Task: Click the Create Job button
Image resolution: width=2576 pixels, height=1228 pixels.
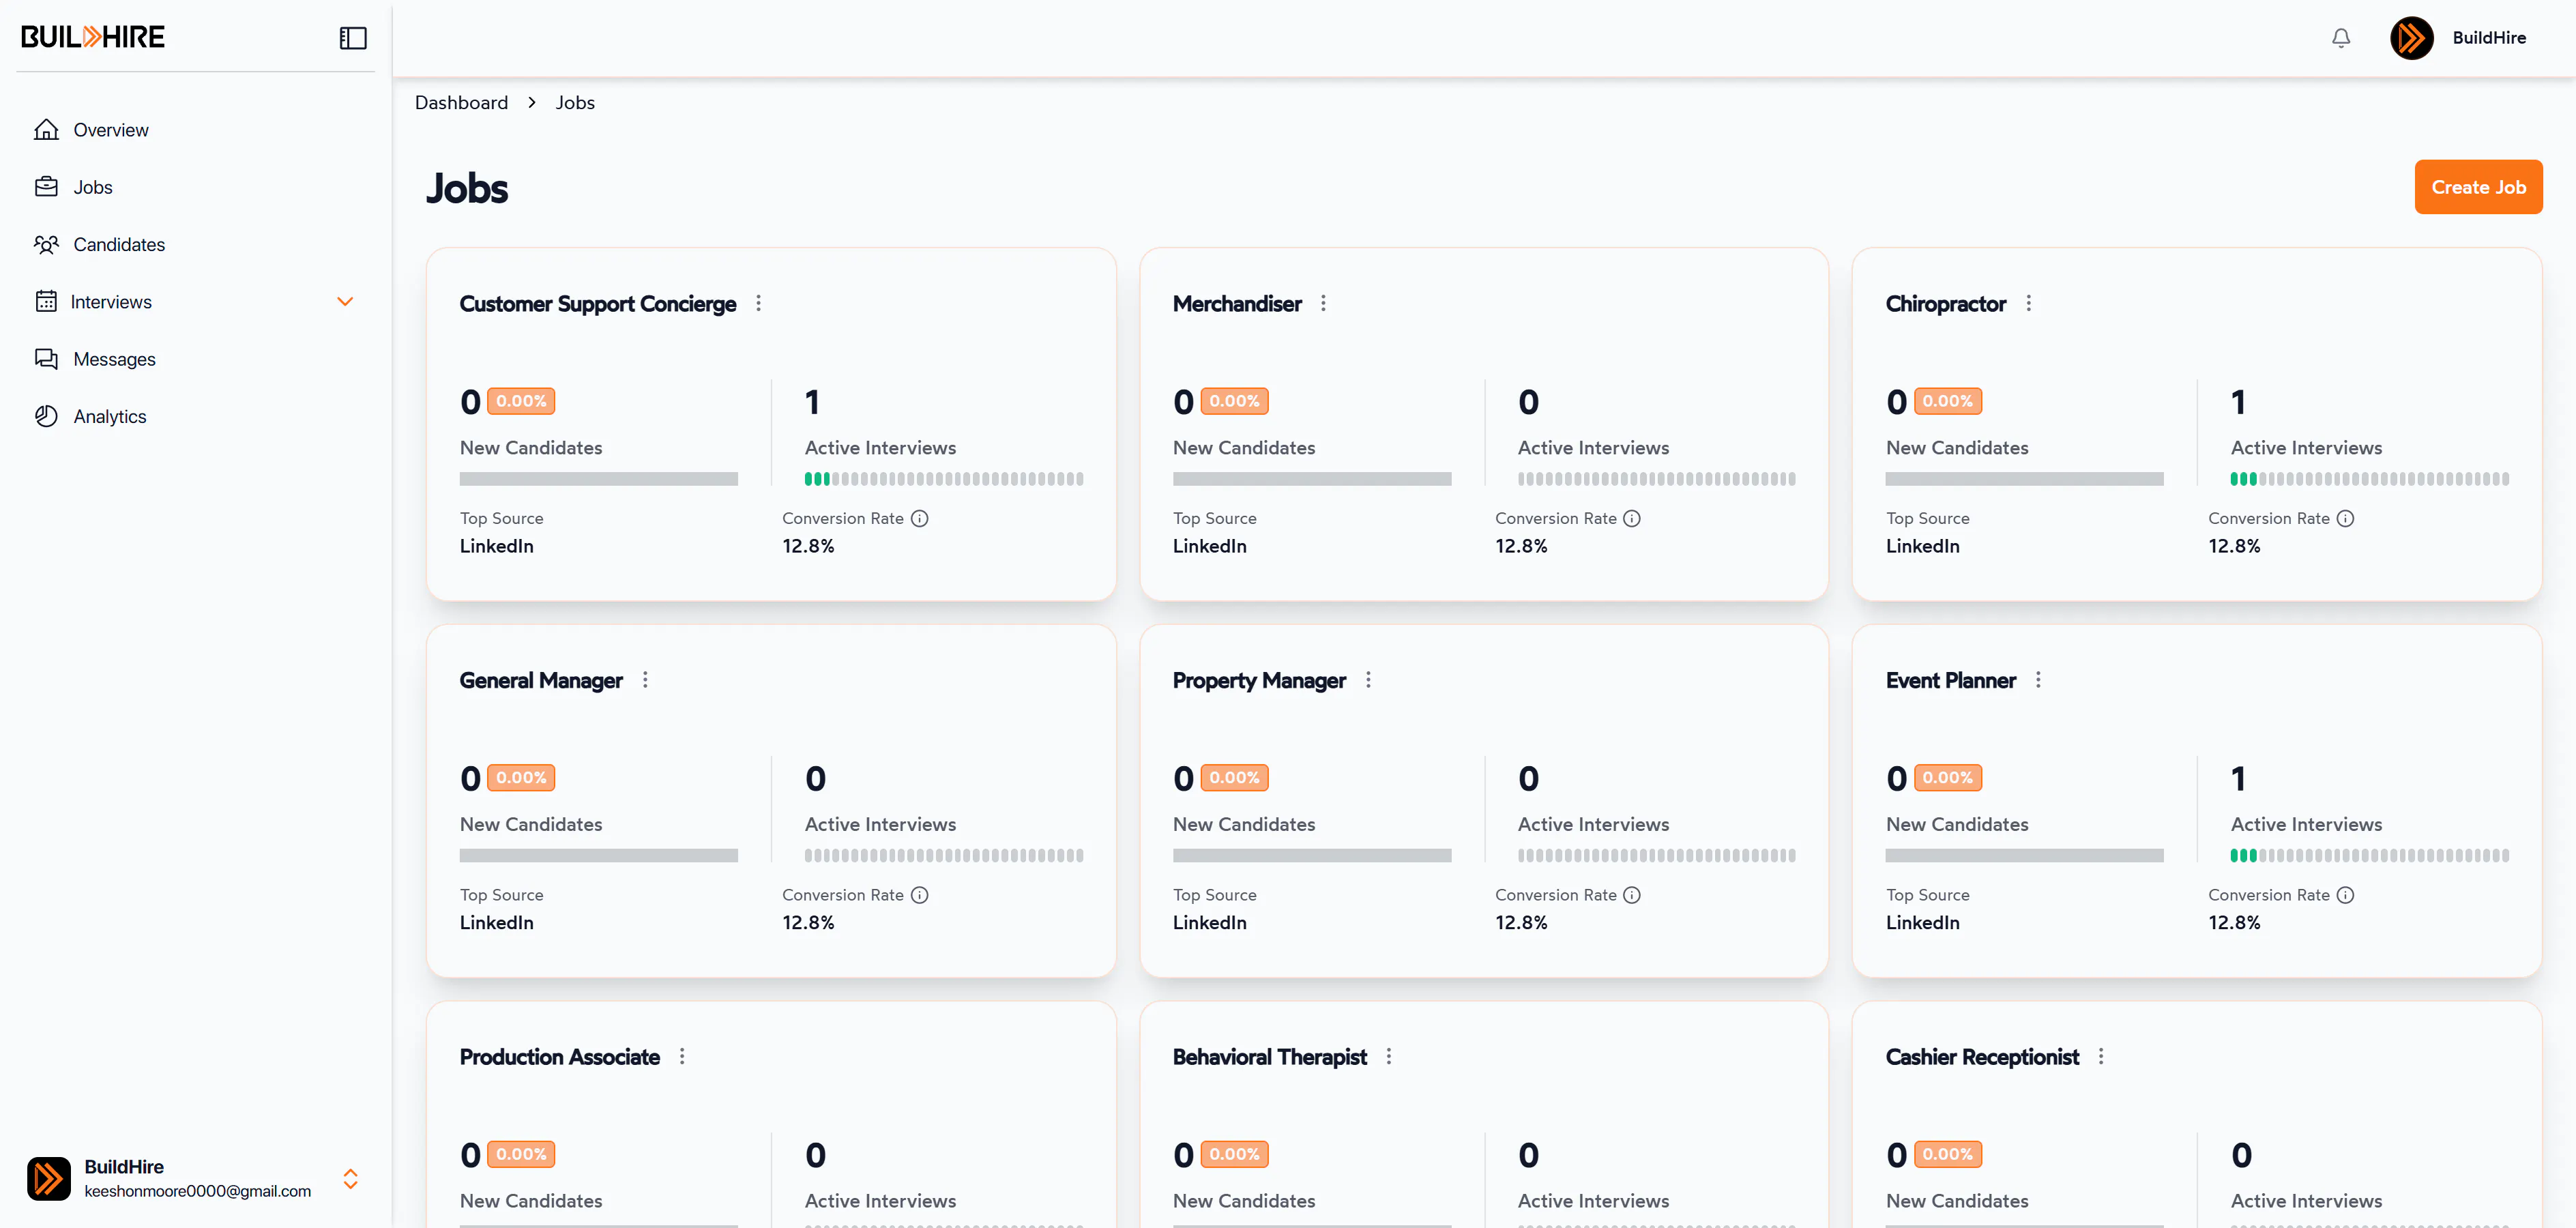Action: coord(2478,187)
